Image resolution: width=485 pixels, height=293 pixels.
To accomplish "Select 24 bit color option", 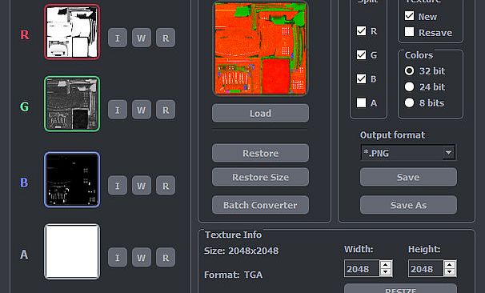I will (x=409, y=87).
